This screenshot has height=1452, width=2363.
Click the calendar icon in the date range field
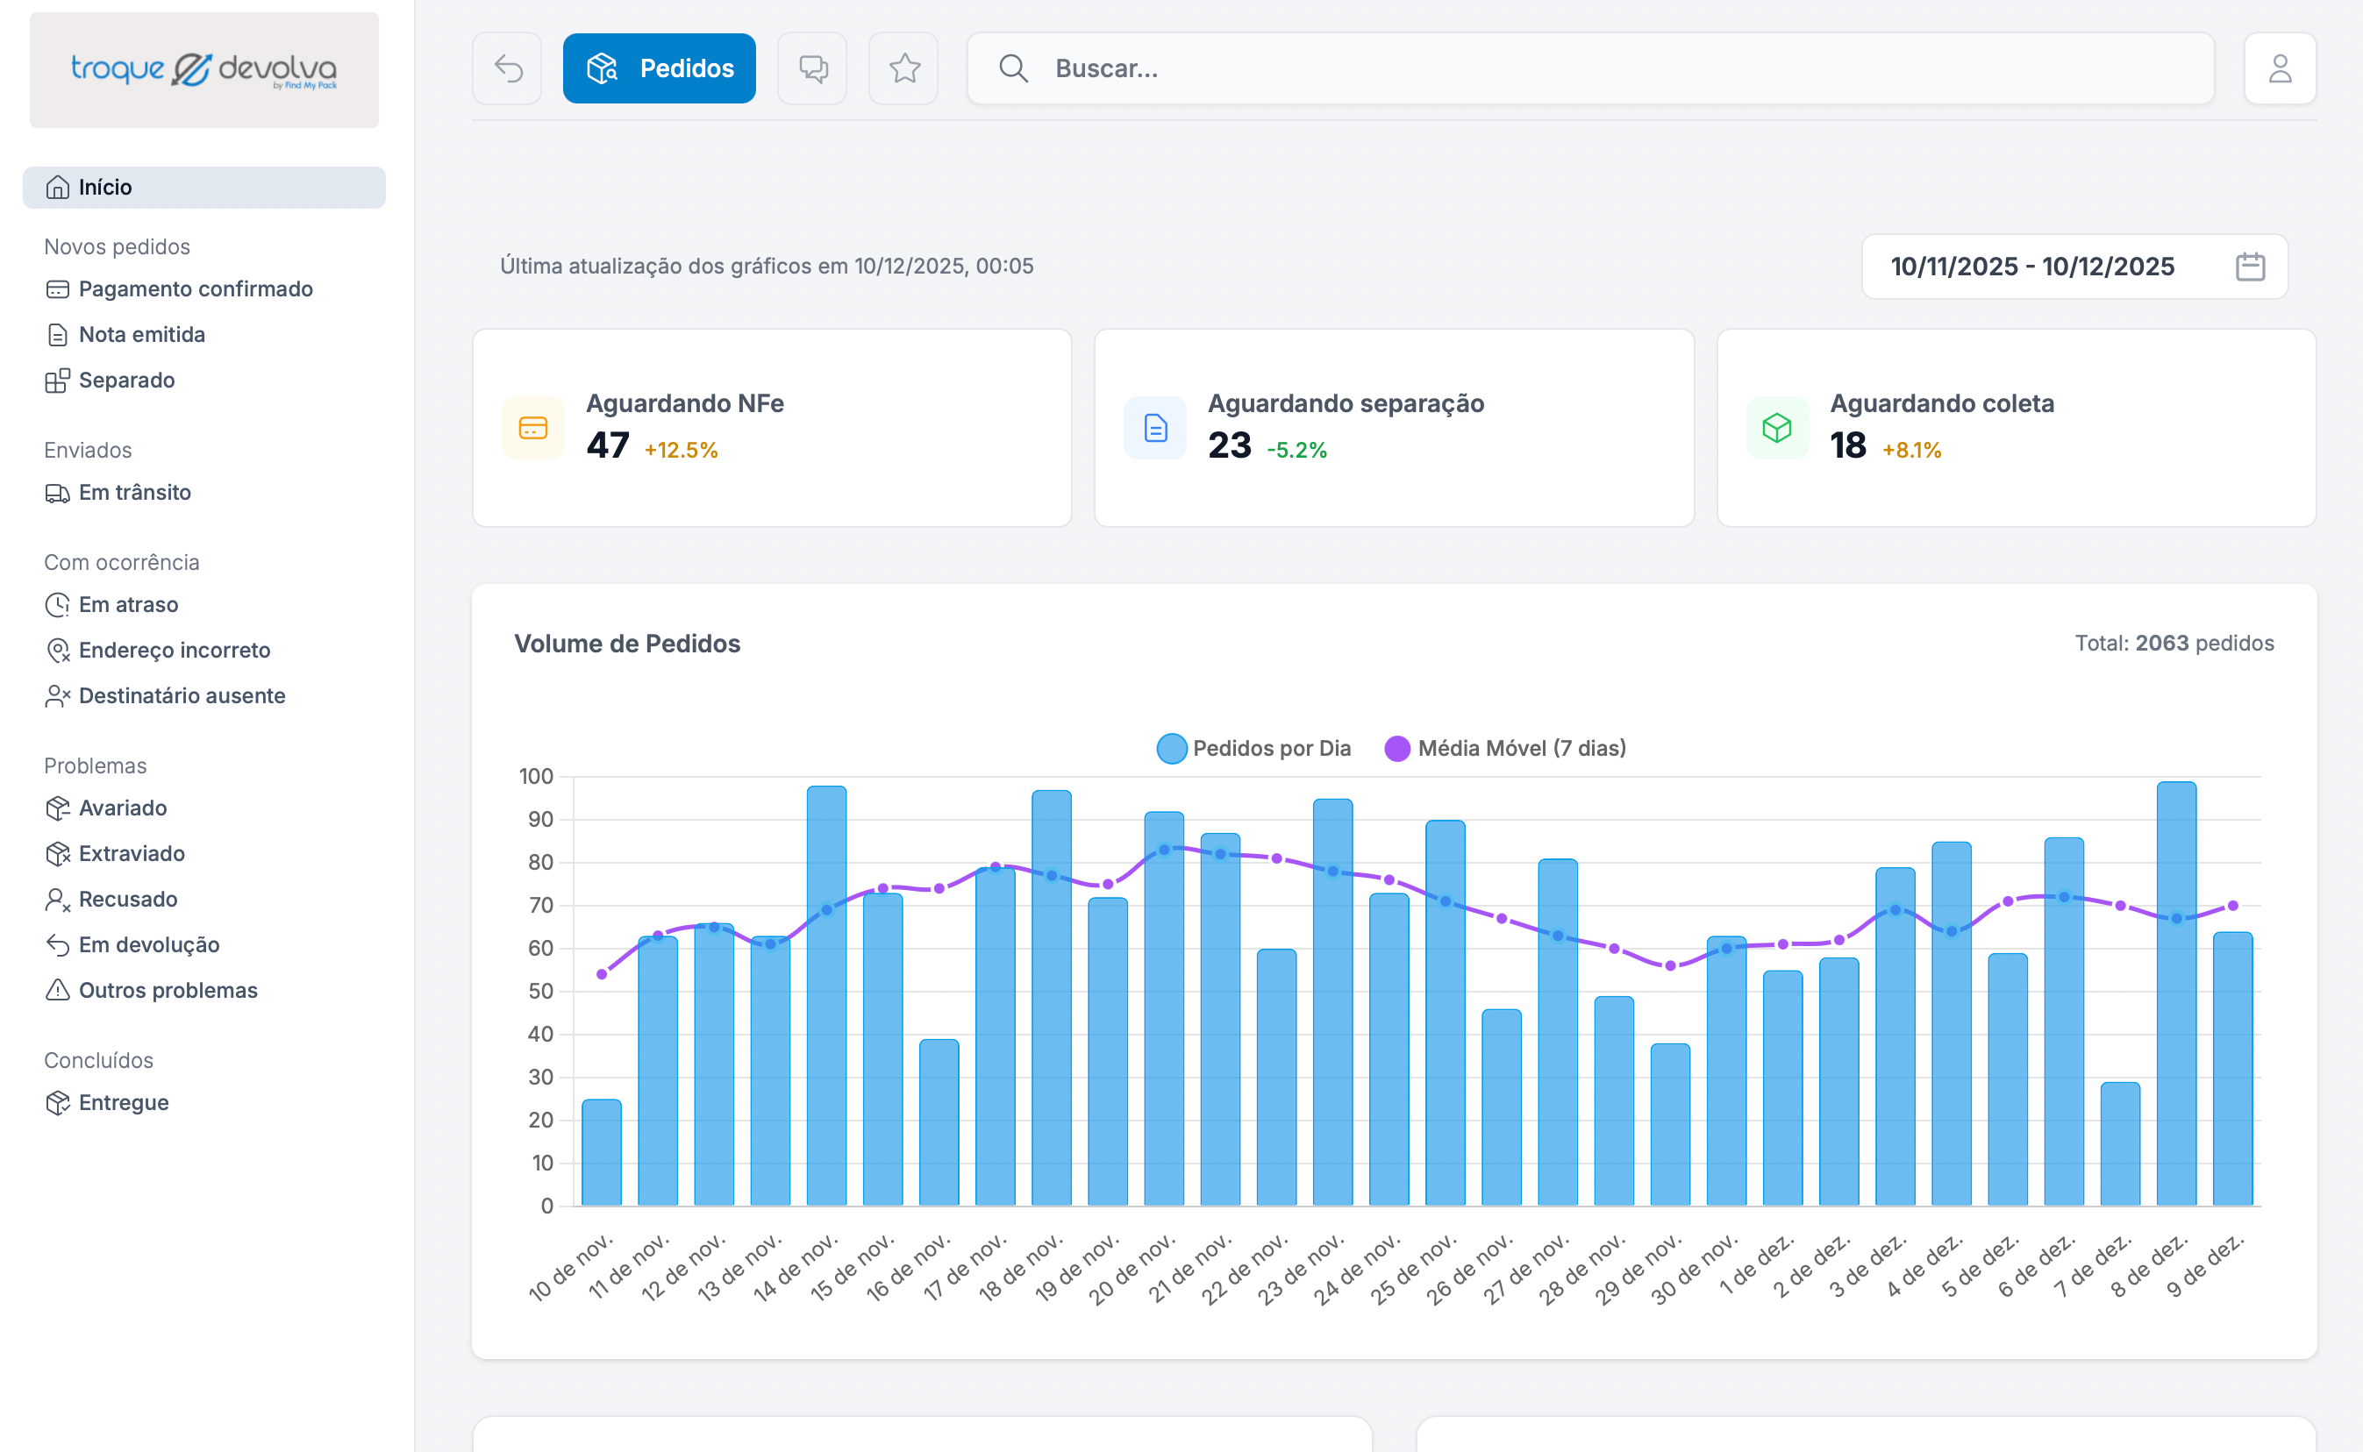click(2250, 266)
